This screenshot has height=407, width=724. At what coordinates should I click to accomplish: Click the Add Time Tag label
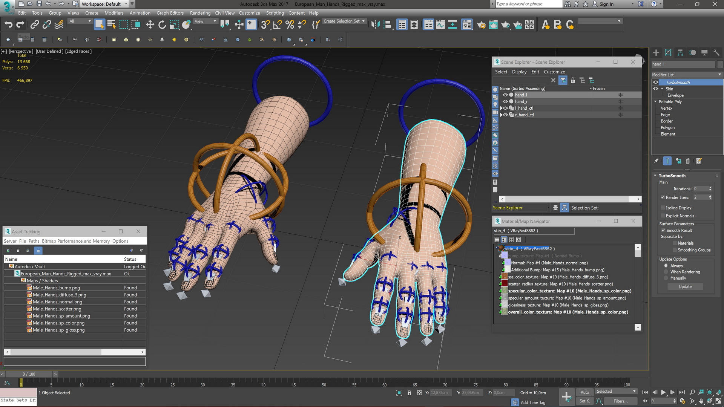pos(533,402)
